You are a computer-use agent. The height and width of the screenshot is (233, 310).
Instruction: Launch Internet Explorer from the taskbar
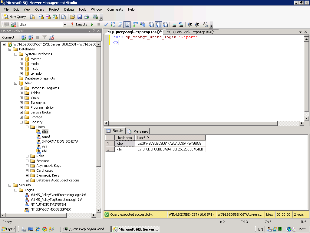[38, 229]
